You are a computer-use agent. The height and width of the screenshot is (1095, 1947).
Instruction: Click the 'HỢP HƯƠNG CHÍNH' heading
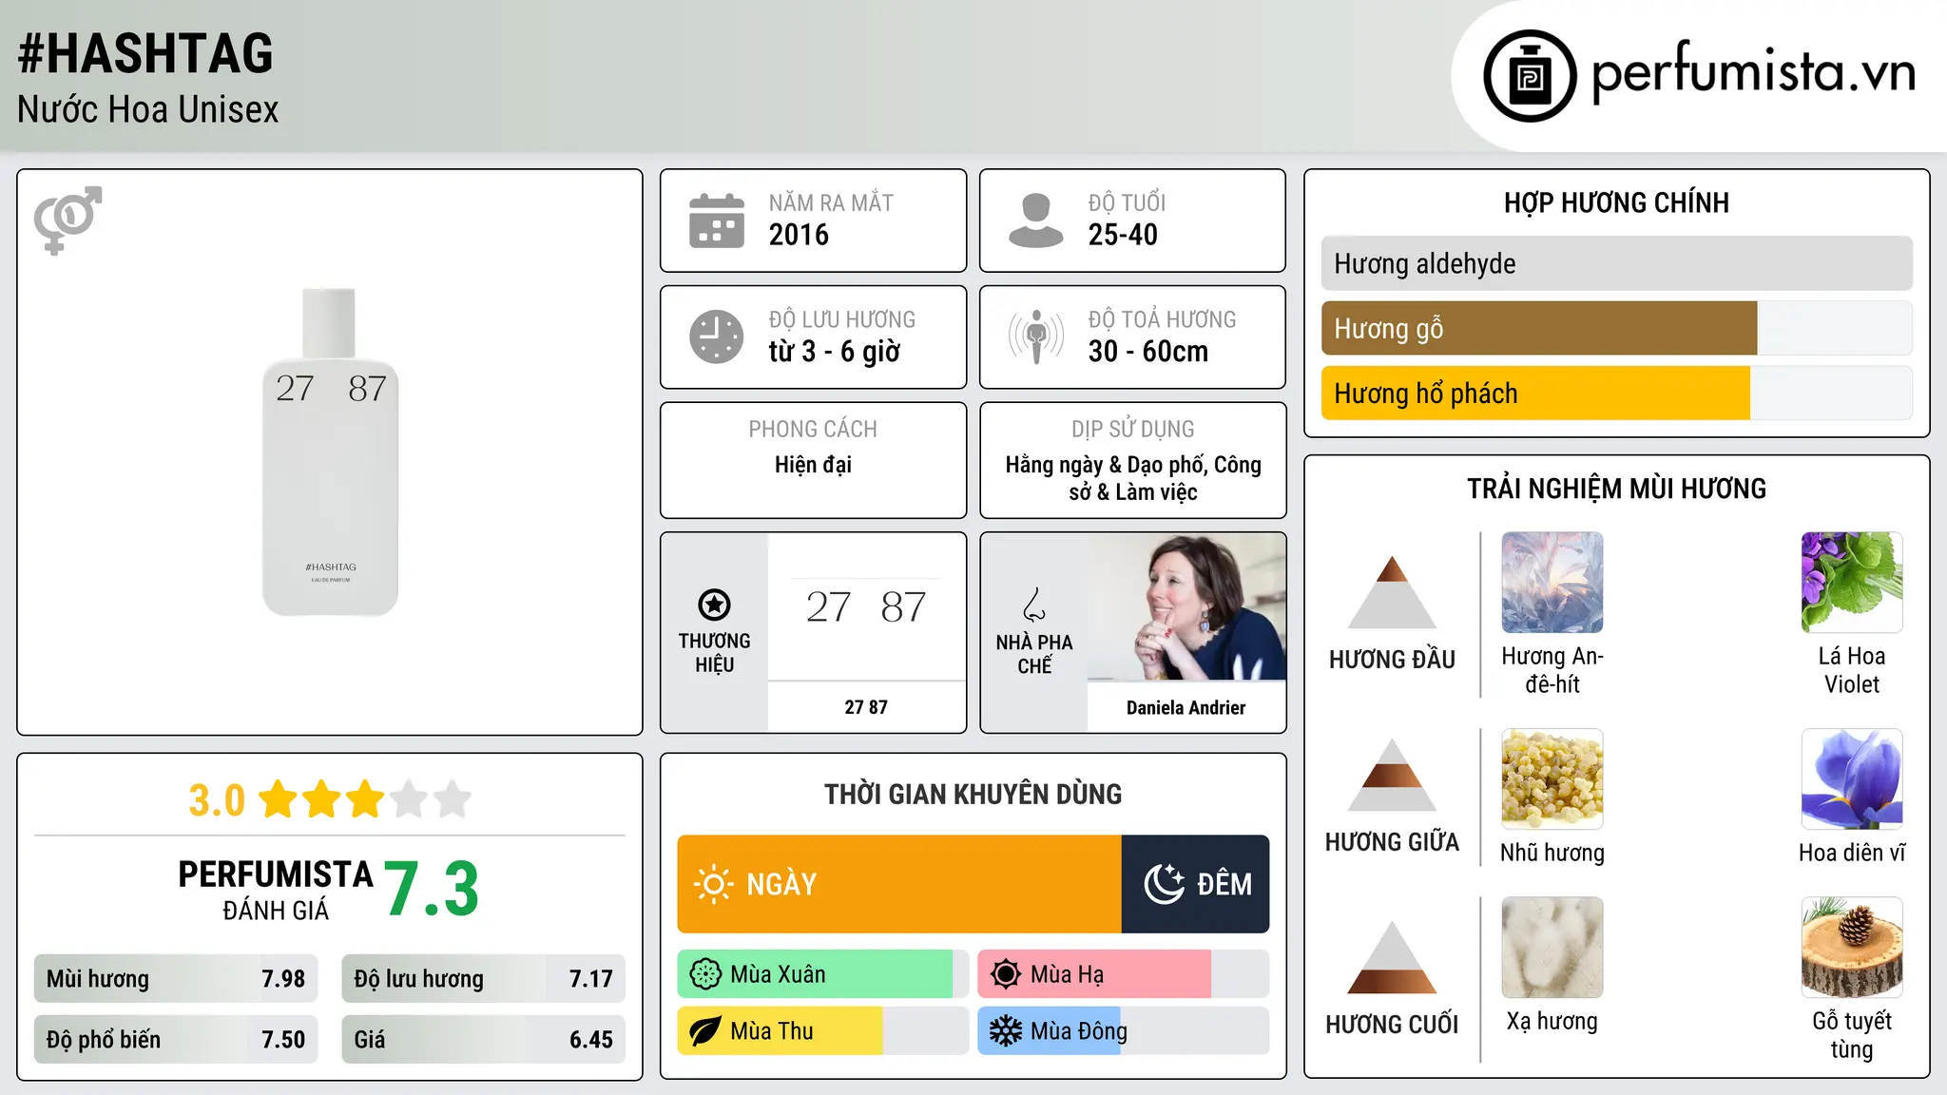1616,202
